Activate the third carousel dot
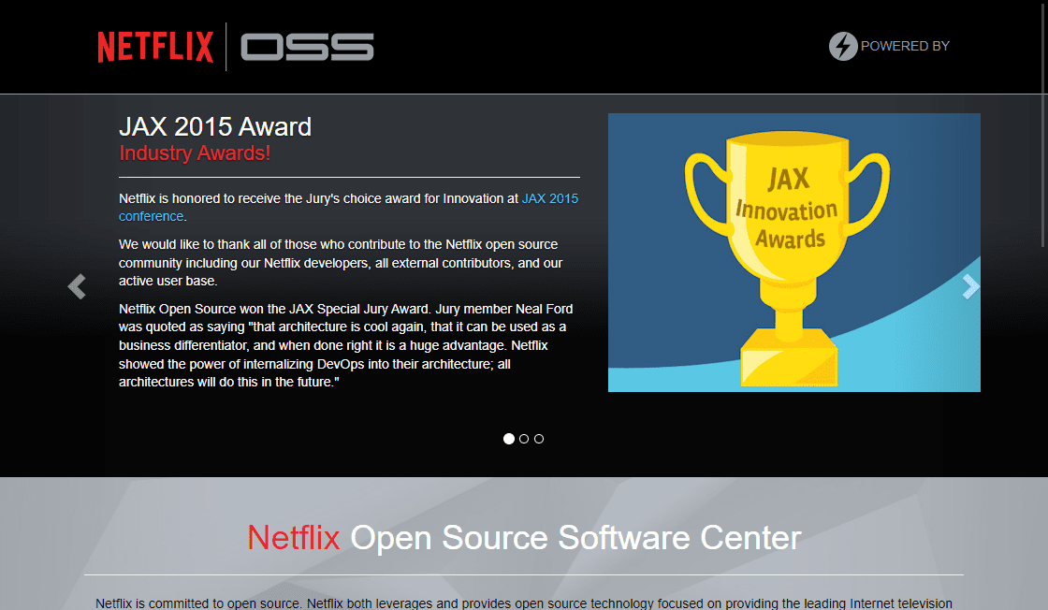The width and height of the screenshot is (1048, 610). pyautogui.click(x=538, y=438)
